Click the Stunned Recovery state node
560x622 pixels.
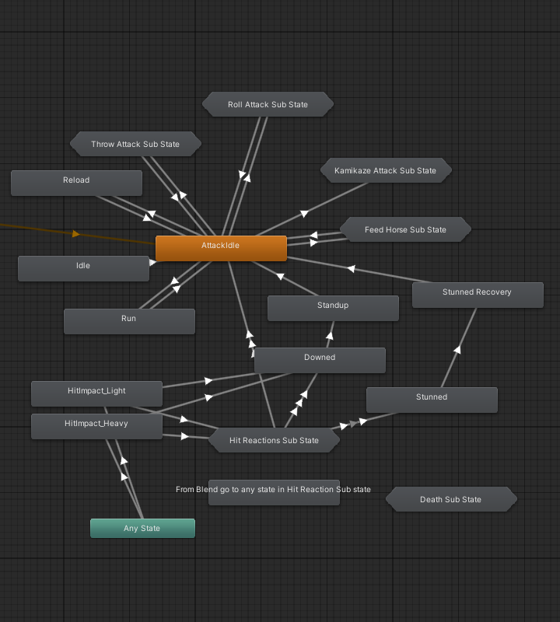click(477, 295)
